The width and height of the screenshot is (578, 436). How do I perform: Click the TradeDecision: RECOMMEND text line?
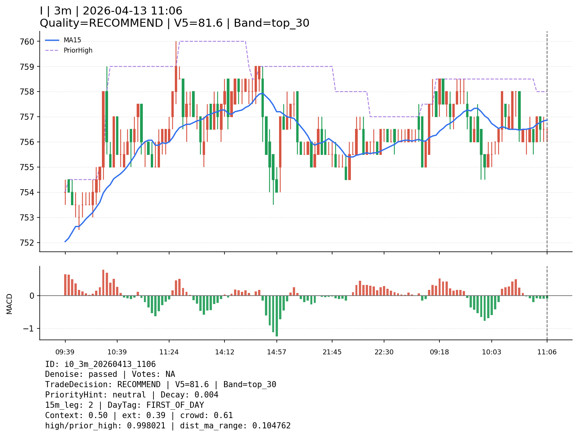(160, 385)
